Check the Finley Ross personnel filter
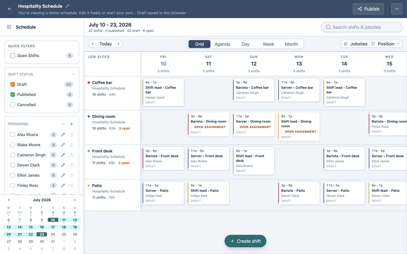This screenshot has height=254, width=407. tap(13, 185)
